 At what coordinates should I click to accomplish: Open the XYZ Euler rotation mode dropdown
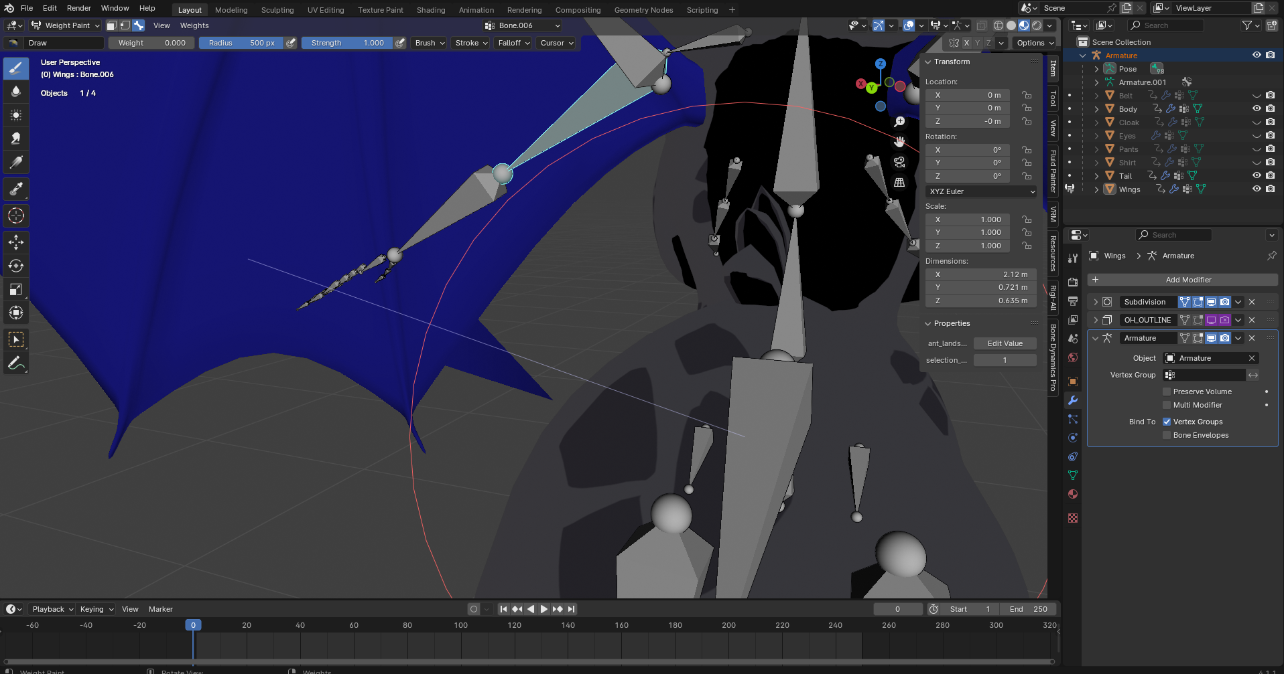point(982,191)
